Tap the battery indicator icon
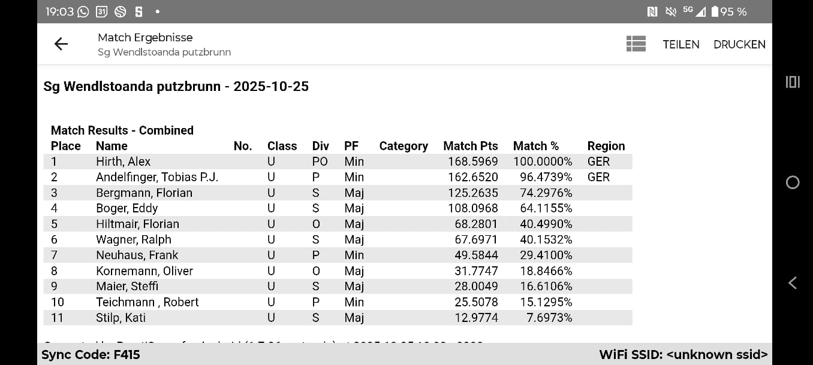This screenshot has width=813, height=365. click(x=715, y=11)
